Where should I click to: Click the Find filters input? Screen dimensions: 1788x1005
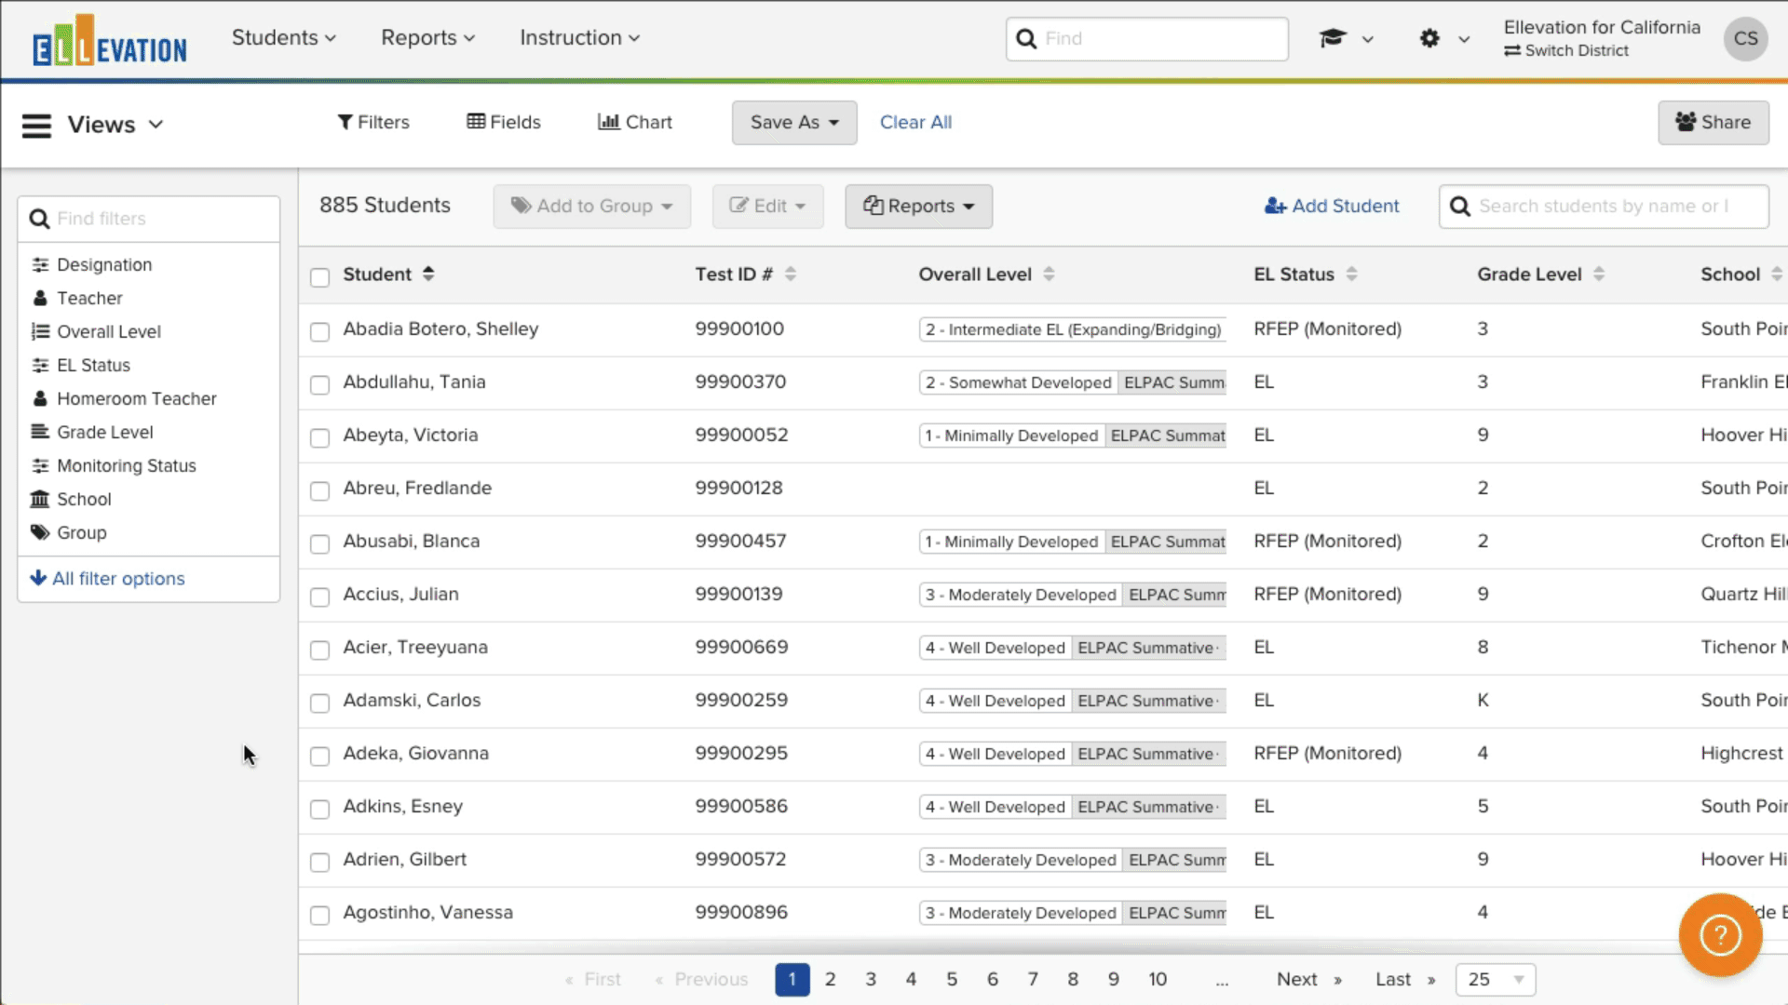149,219
